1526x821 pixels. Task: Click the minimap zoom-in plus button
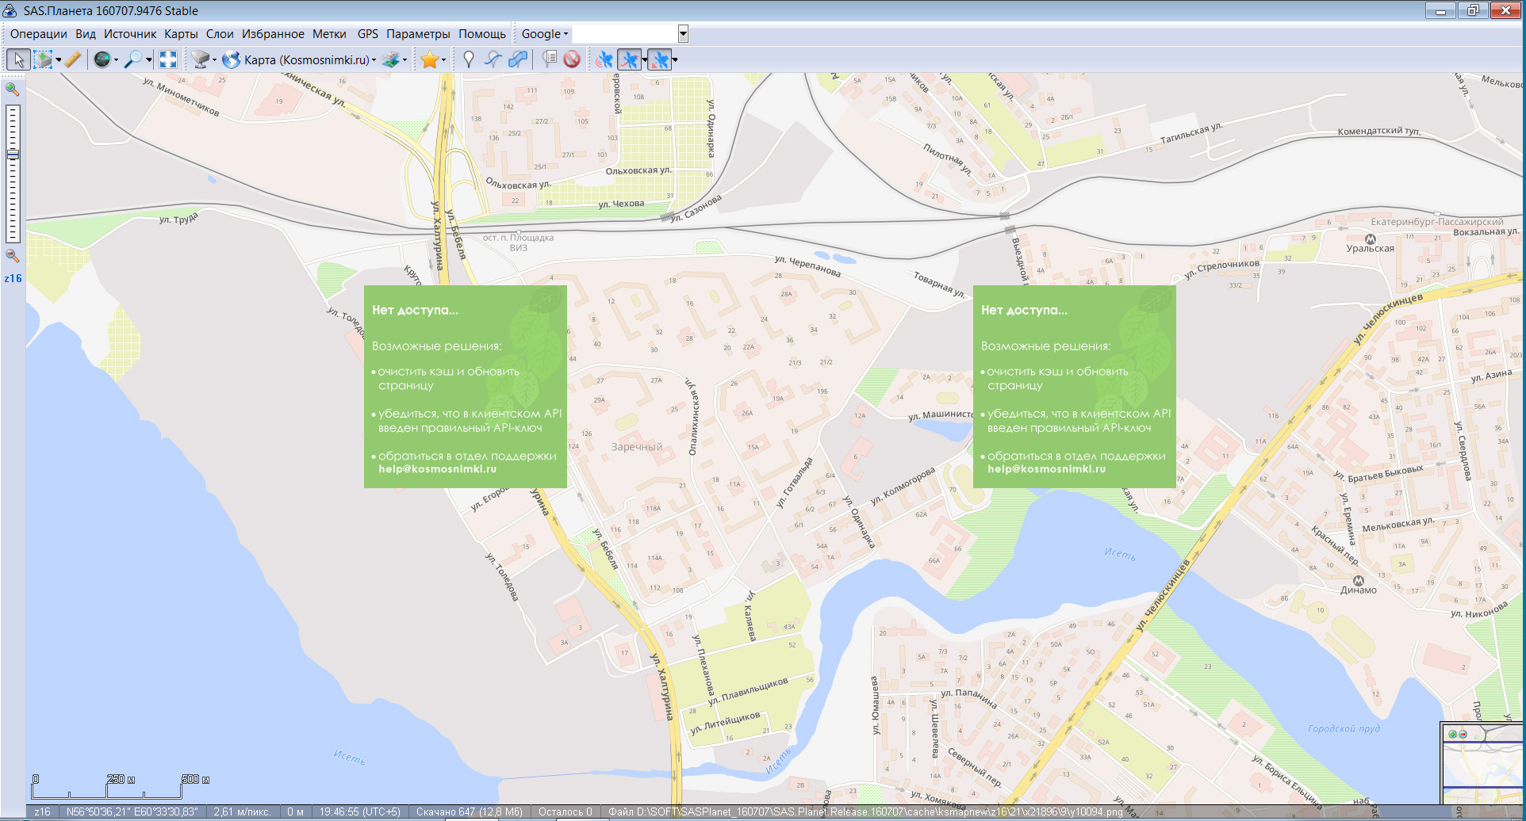(x=1452, y=734)
